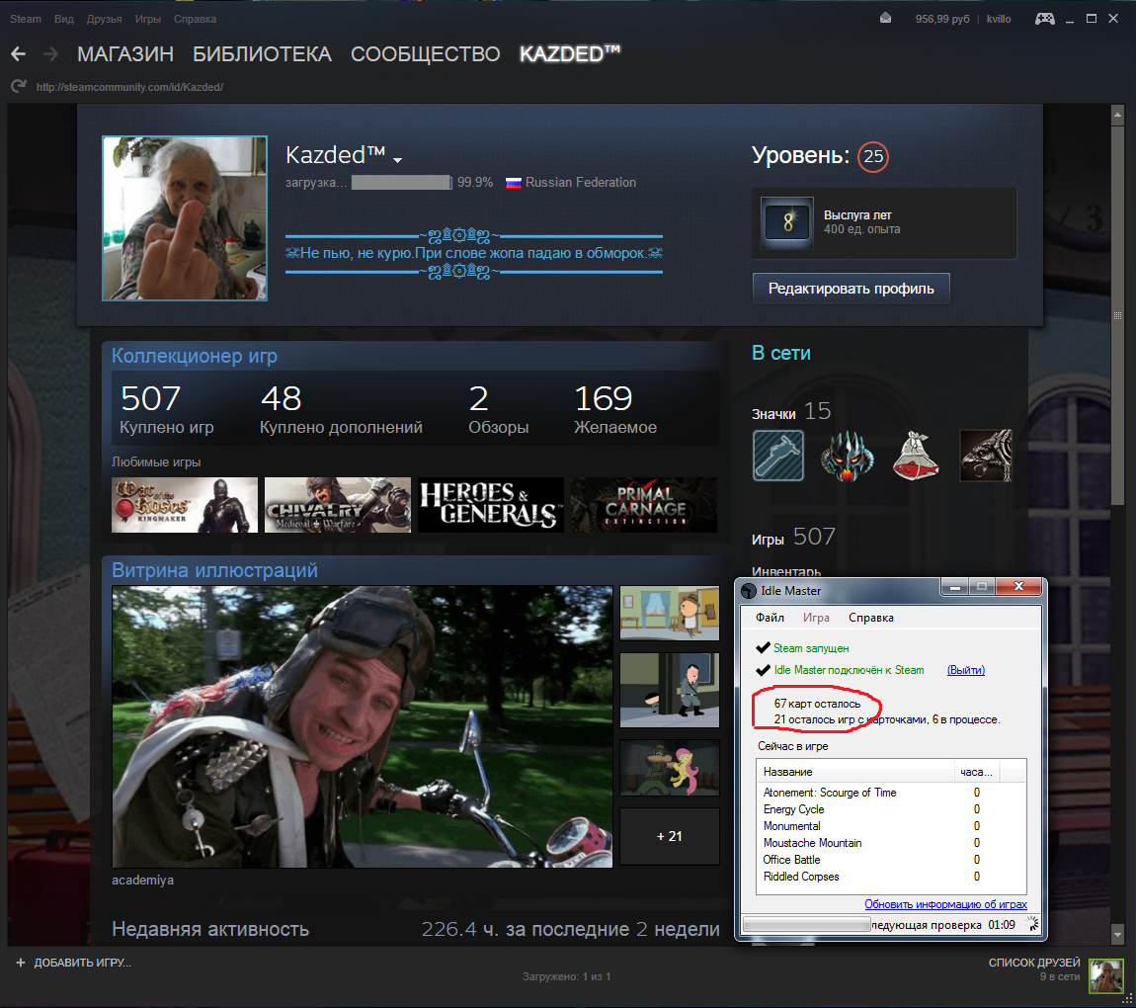Go to the СООБЩЕСТВО tab

(426, 54)
